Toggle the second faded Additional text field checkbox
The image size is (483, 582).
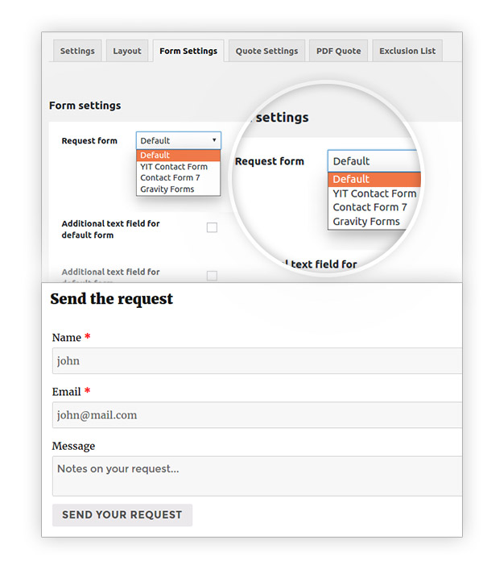[212, 276]
